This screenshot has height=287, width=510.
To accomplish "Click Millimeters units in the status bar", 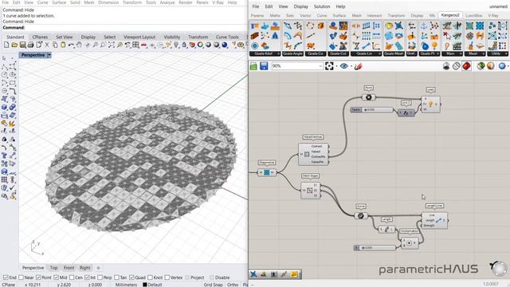I will click(x=126, y=285).
